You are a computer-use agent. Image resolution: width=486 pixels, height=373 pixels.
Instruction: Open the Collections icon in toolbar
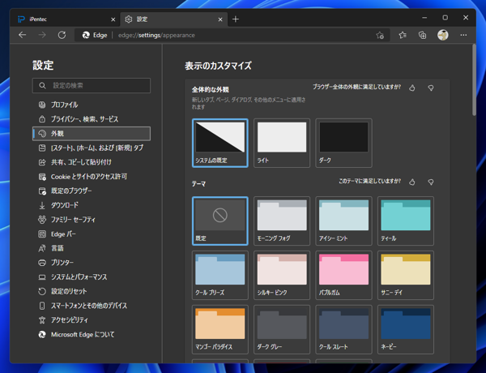pyautogui.click(x=422, y=36)
